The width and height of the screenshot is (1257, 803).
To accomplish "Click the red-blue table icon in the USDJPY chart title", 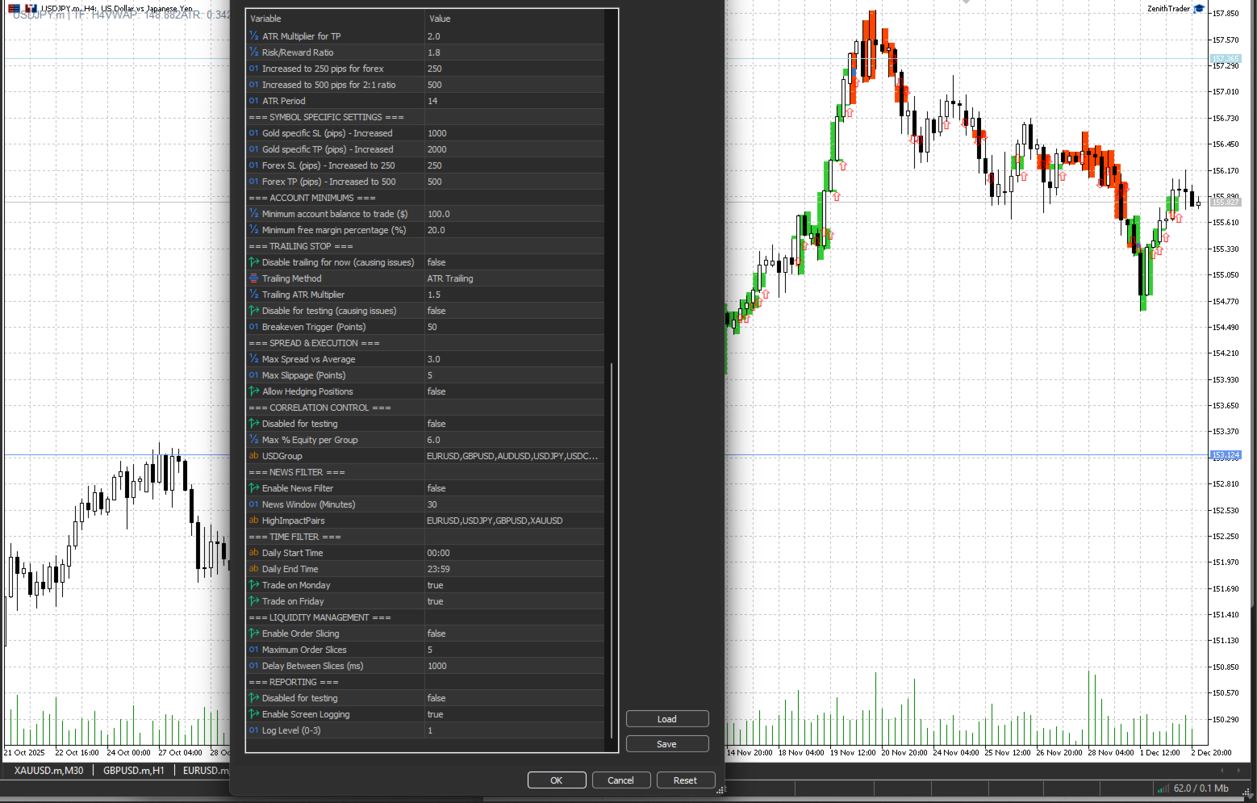I will 14,9.
